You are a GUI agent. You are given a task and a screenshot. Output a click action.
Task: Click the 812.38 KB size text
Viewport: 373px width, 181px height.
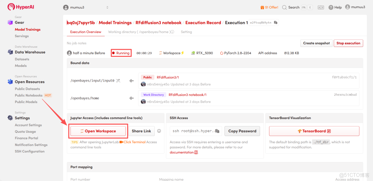click(291, 53)
